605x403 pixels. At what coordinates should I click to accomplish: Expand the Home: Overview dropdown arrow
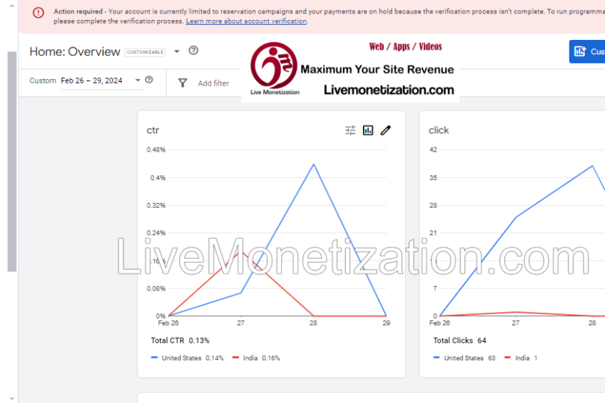[177, 52]
